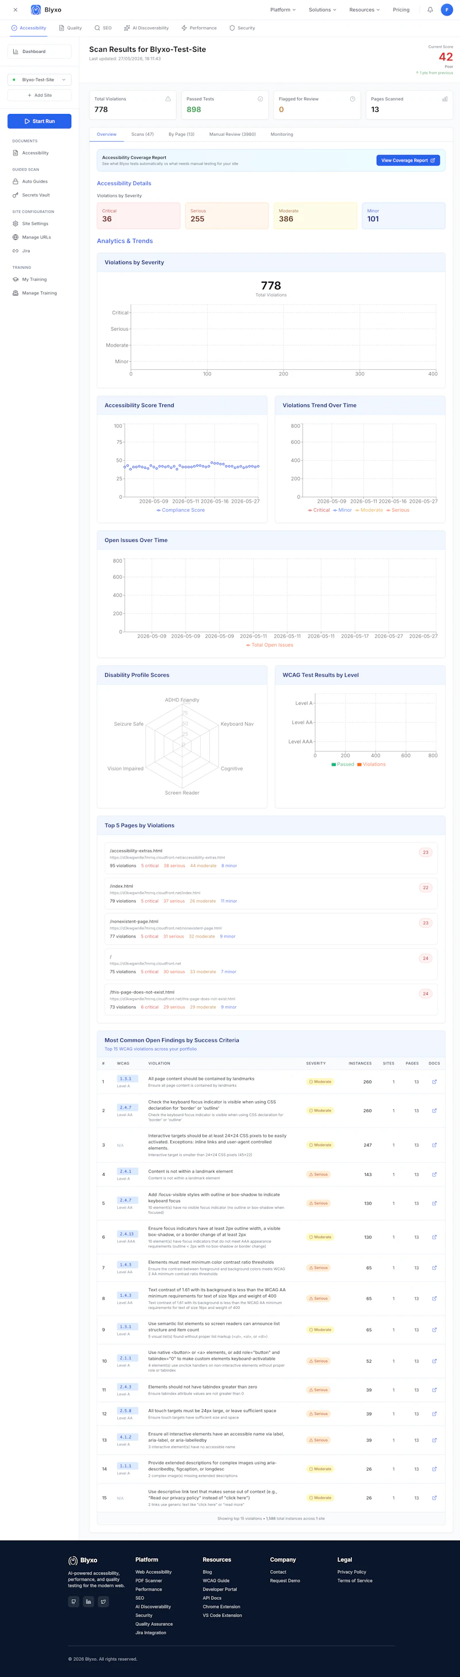Image resolution: width=460 pixels, height=1677 pixels.
Task: Click View Coverage Report button
Action: pyautogui.click(x=408, y=160)
